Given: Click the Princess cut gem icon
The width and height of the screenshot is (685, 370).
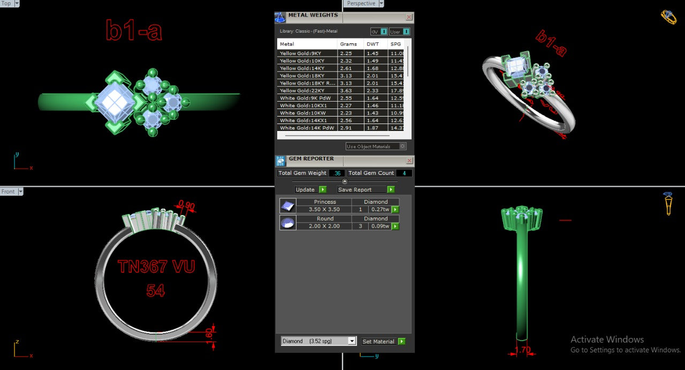Looking at the screenshot, I should pos(287,206).
